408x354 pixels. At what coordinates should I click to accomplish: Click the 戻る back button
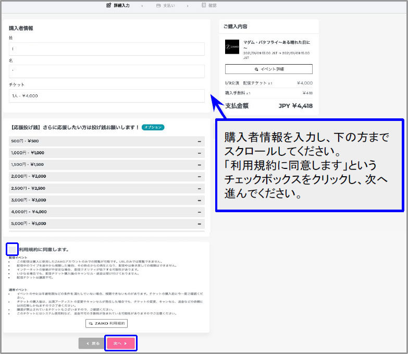pos(93,344)
